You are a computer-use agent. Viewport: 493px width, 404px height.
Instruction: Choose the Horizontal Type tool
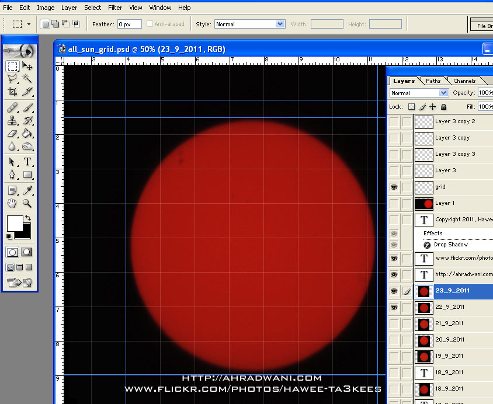pos(27,162)
